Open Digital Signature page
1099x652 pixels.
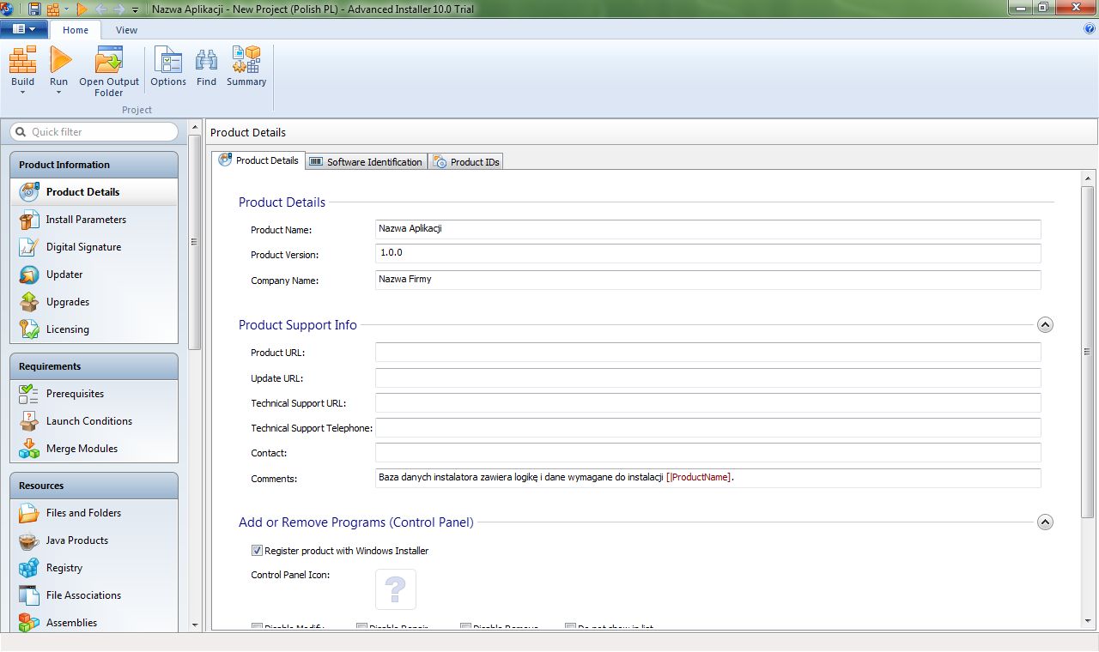pyautogui.click(x=94, y=247)
